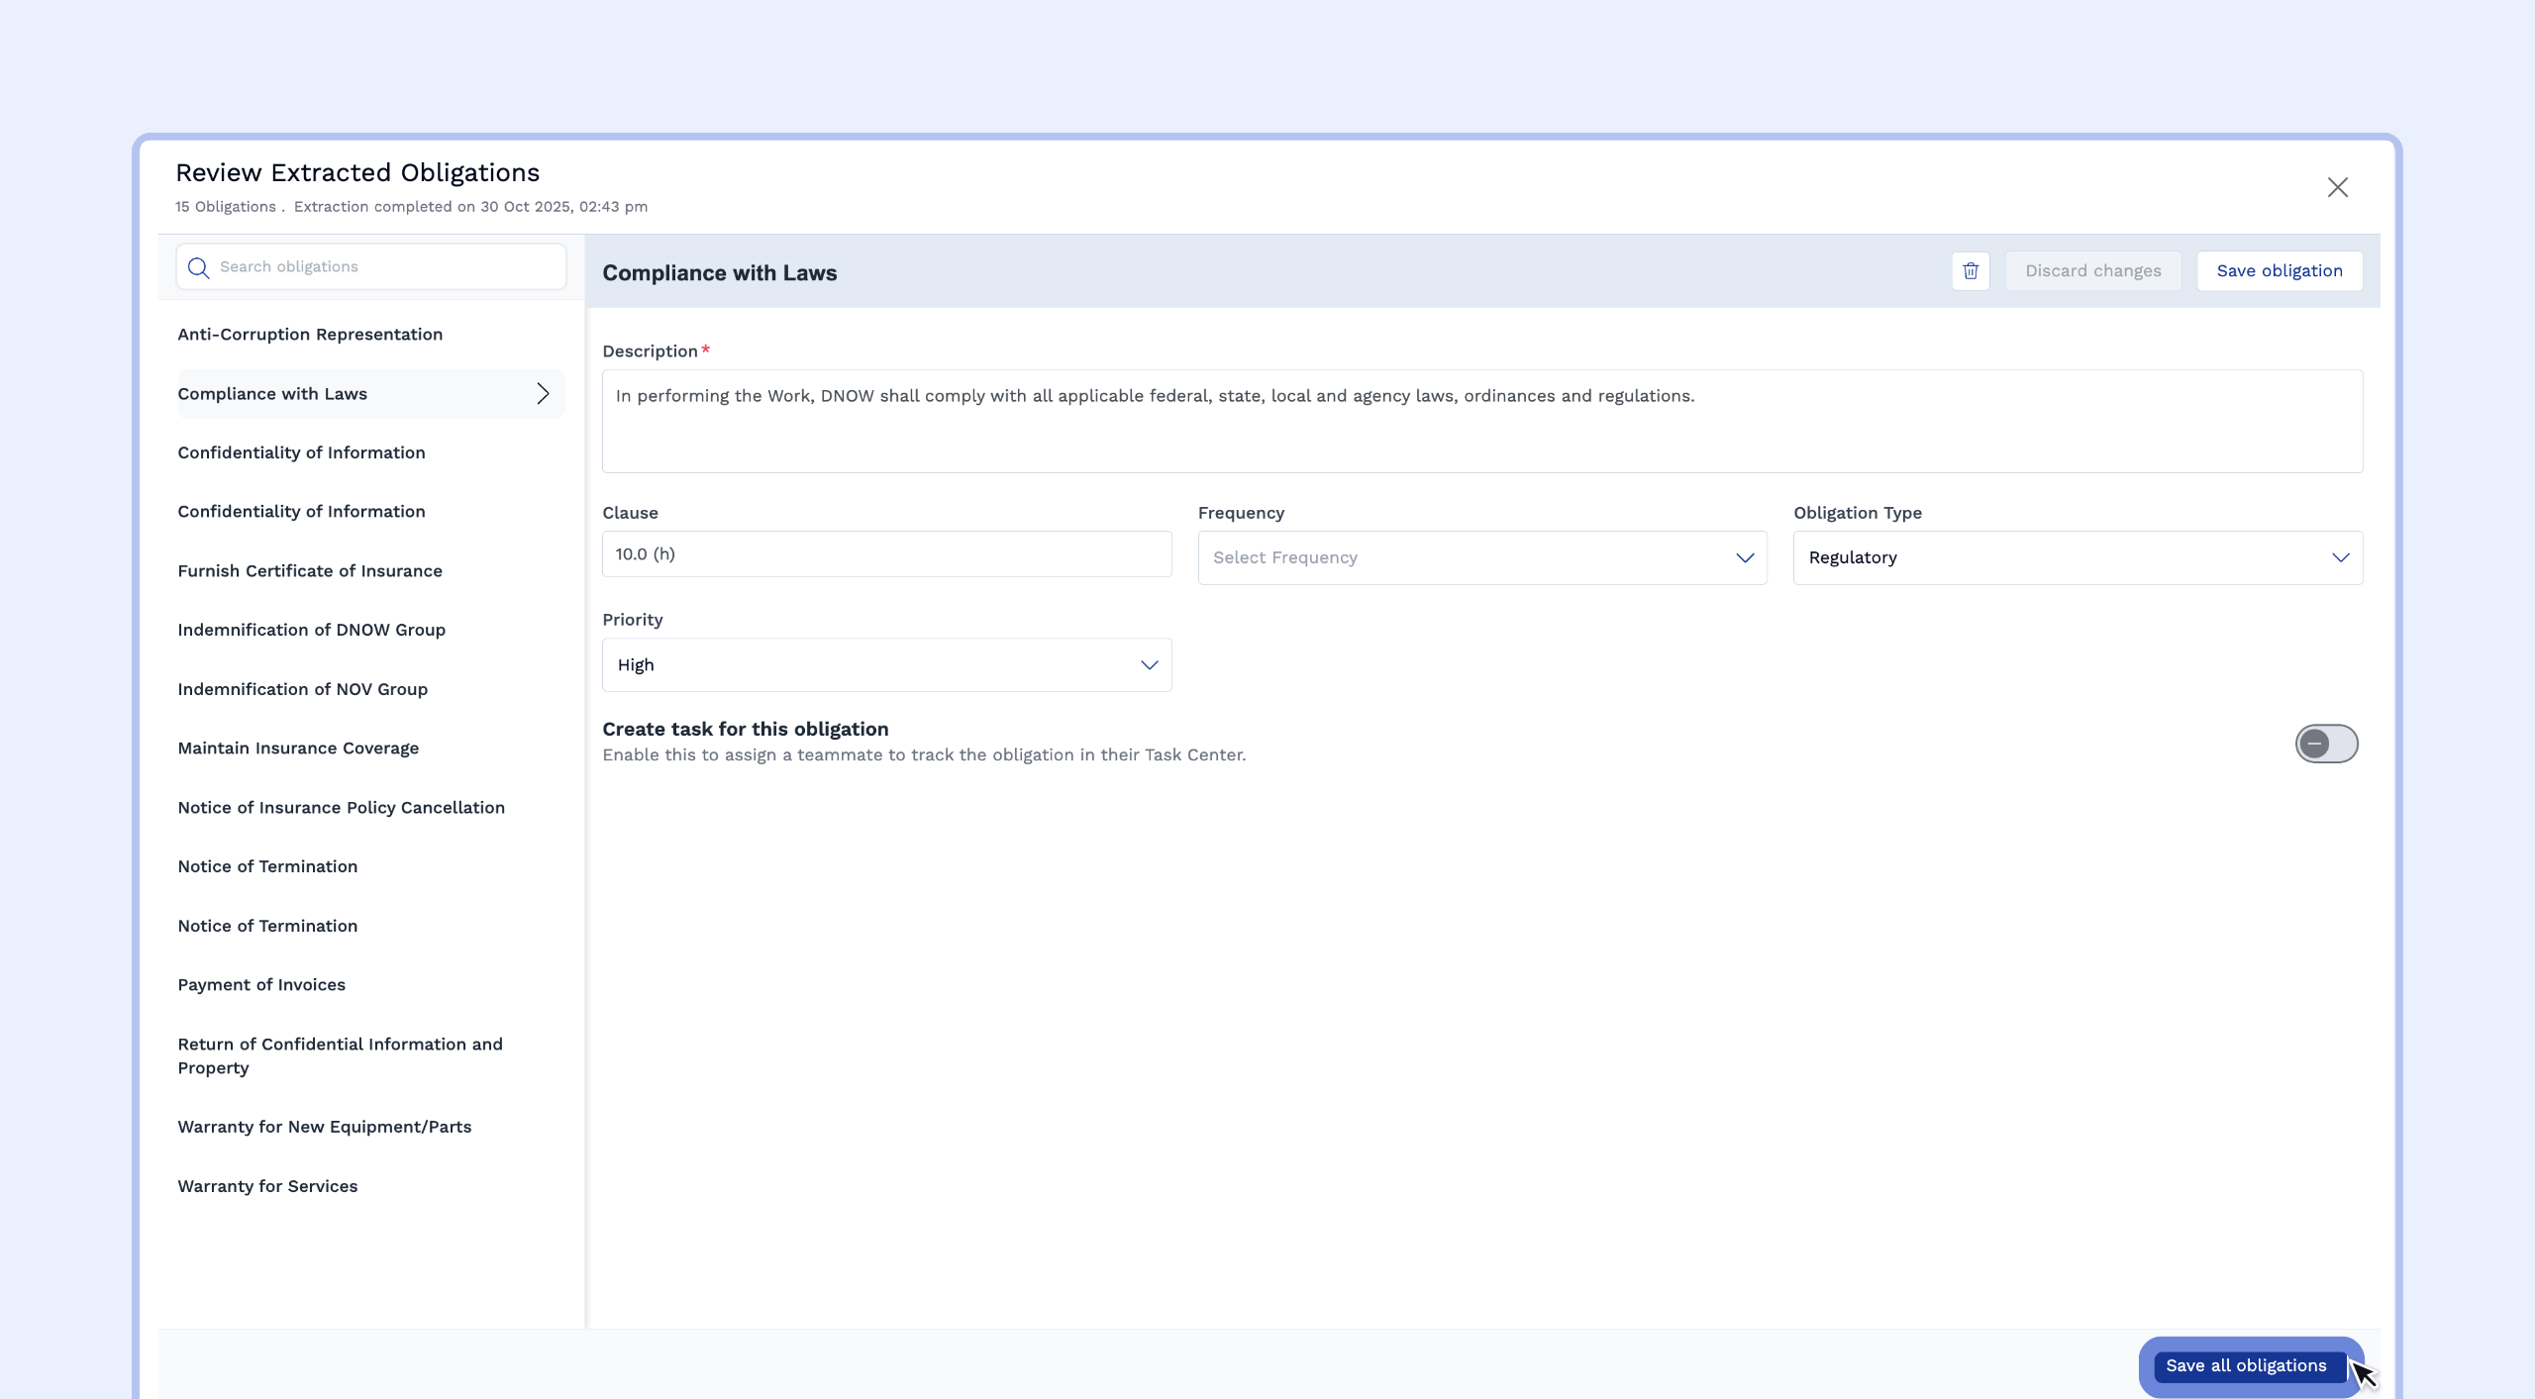Close the Review Extracted Obligations dialog
The width and height of the screenshot is (2535, 1399).
[x=2337, y=187]
